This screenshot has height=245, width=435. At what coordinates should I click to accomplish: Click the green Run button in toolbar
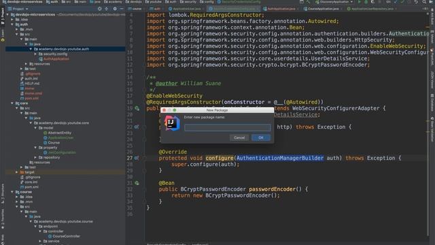pyautogui.click(x=360, y=2)
